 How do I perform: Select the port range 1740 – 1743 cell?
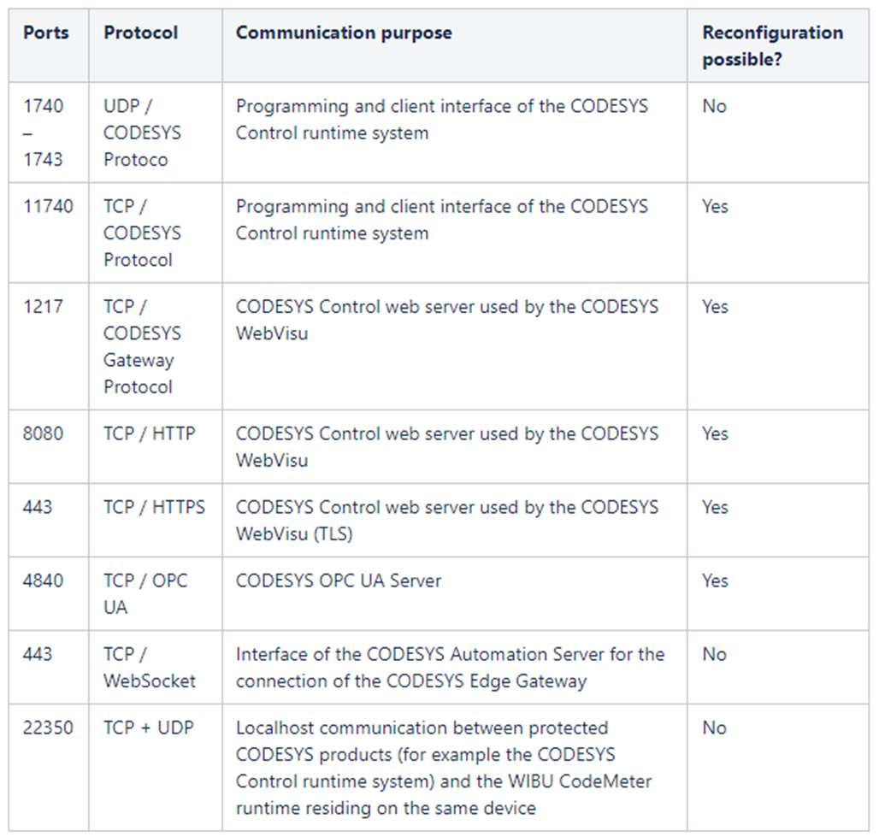[43, 133]
